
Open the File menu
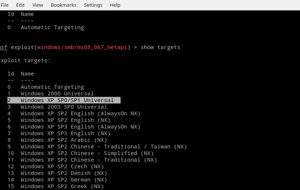(x=5, y=5)
